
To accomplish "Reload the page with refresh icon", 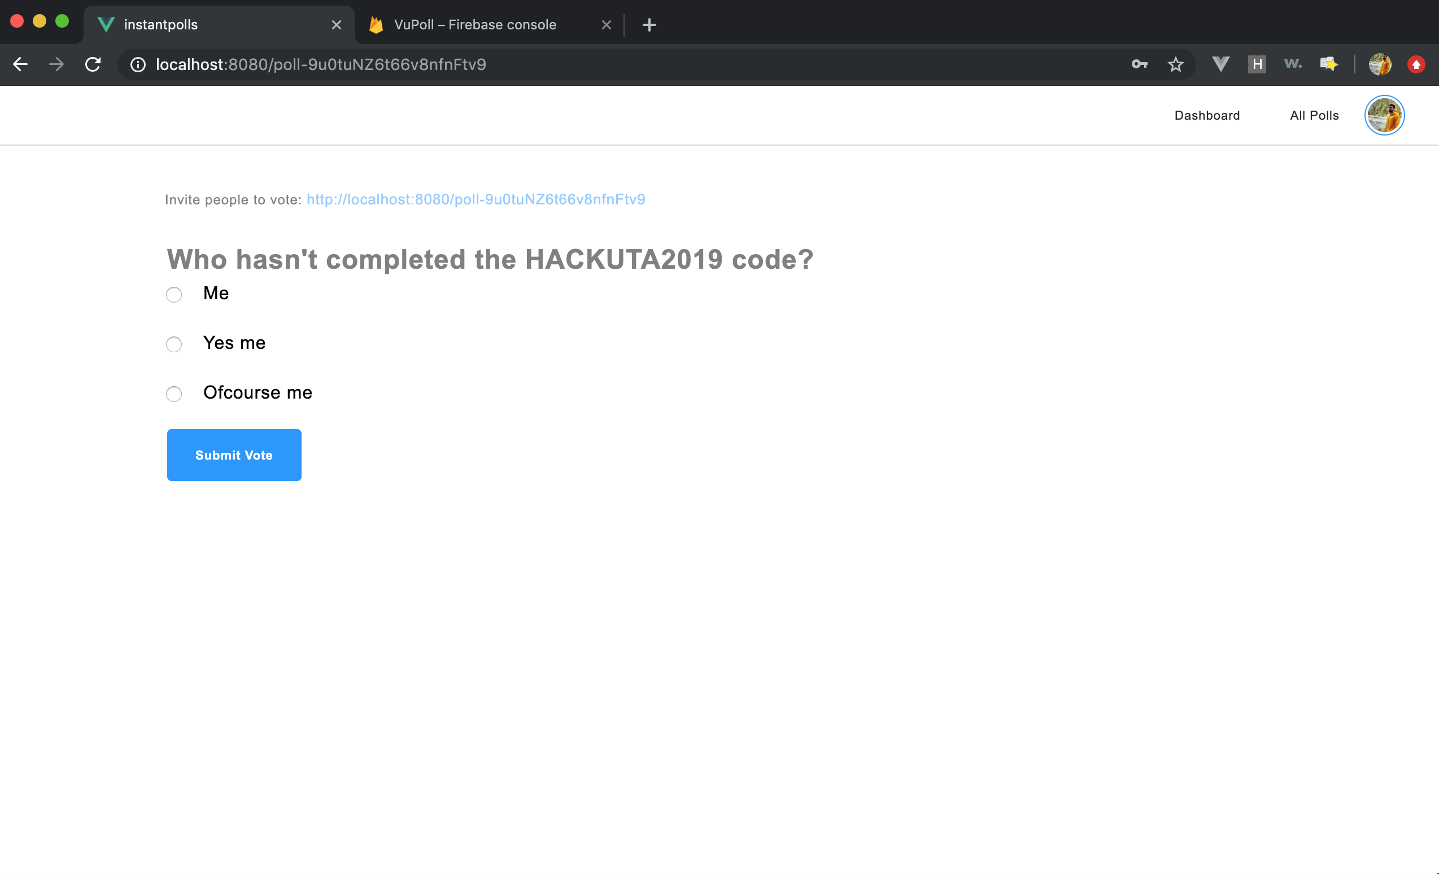I will point(93,64).
